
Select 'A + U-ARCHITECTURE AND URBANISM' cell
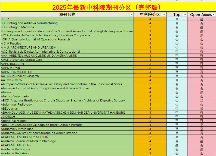click(x=67, y=47)
